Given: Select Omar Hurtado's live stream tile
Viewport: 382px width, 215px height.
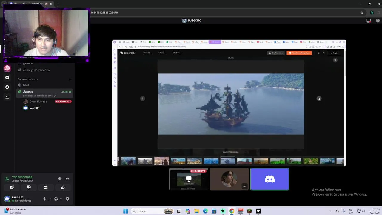Looking at the screenshot, I should 189,179.
